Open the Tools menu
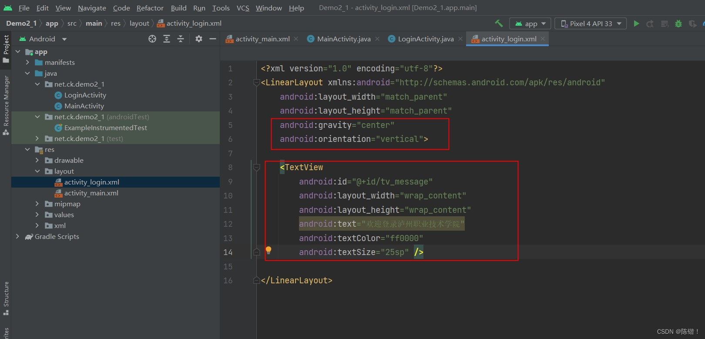This screenshot has width=705, height=339. click(221, 8)
